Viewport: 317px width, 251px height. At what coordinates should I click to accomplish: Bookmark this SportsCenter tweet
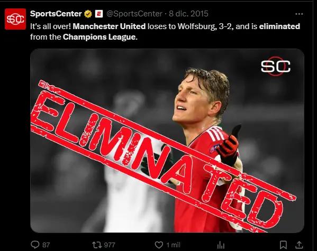pyautogui.click(x=283, y=245)
